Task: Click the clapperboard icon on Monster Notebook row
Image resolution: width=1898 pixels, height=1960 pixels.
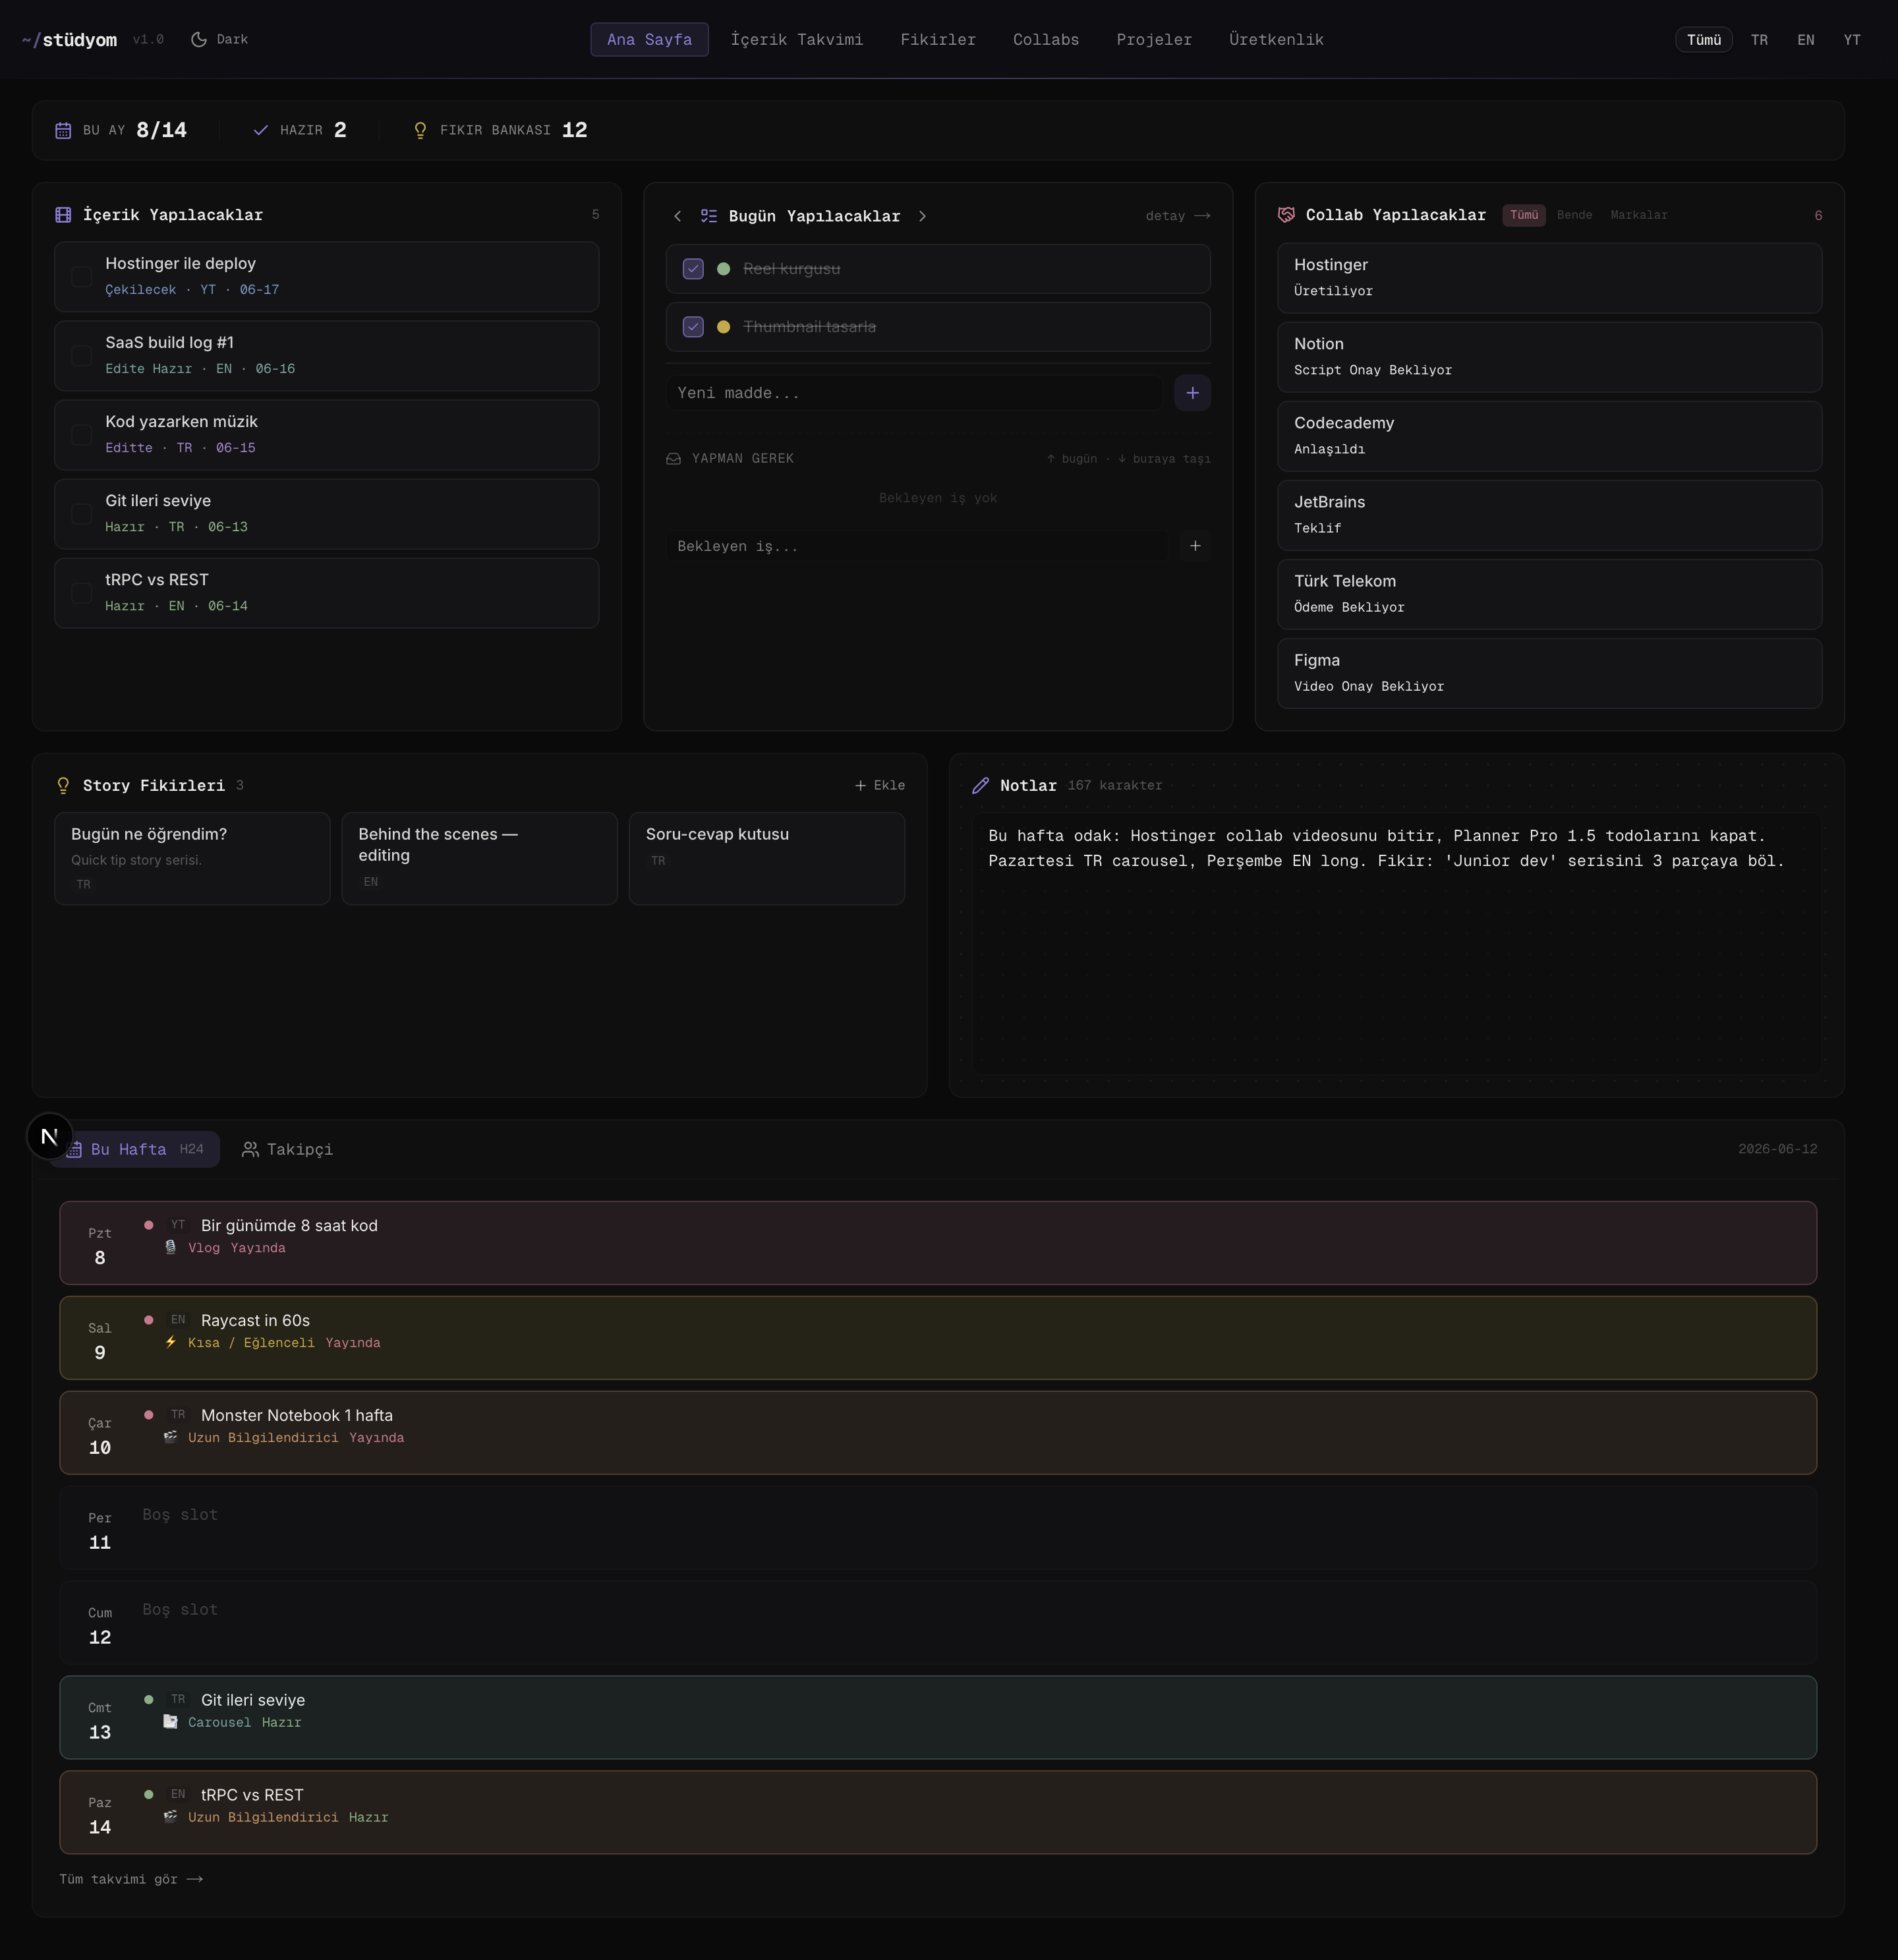Action: [x=170, y=1437]
